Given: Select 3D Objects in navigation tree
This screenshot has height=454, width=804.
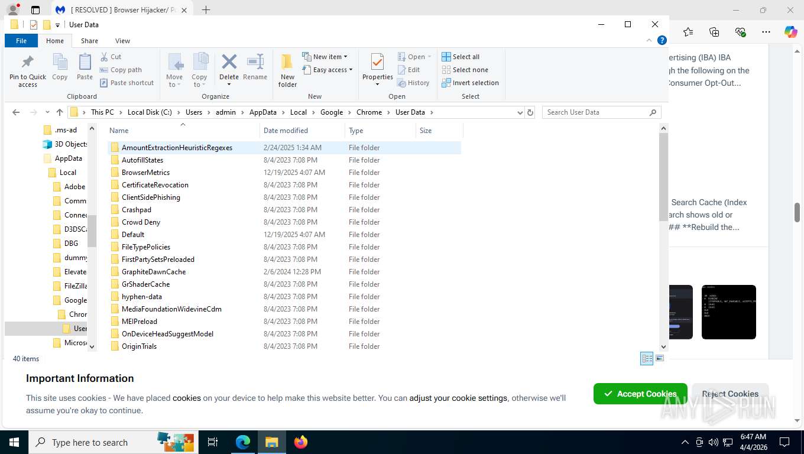Looking at the screenshot, I should 65,144.
